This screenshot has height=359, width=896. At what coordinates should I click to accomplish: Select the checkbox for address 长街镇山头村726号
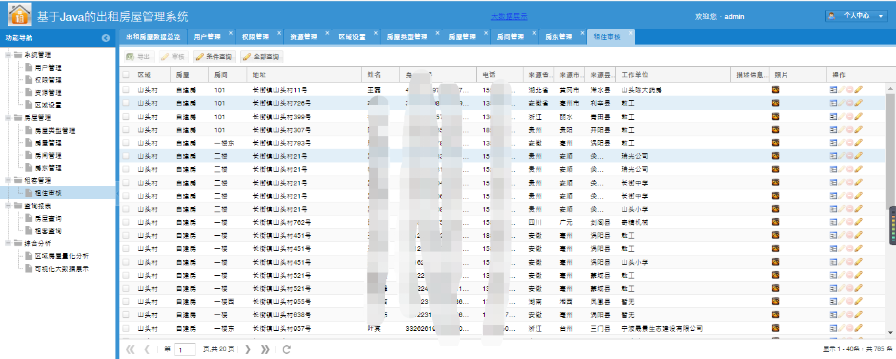126,103
